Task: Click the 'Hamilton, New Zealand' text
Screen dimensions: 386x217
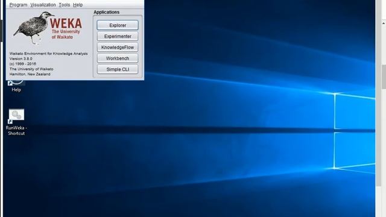Action: 30,74
